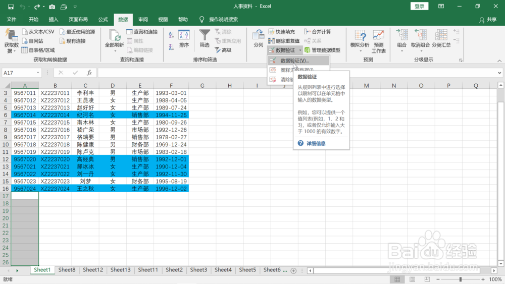Click the login button
Image resolution: width=505 pixels, height=284 pixels.
click(419, 6)
